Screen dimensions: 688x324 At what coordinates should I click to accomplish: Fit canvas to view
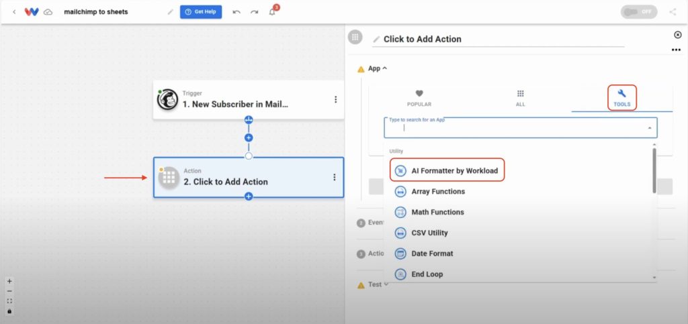(x=9, y=301)
